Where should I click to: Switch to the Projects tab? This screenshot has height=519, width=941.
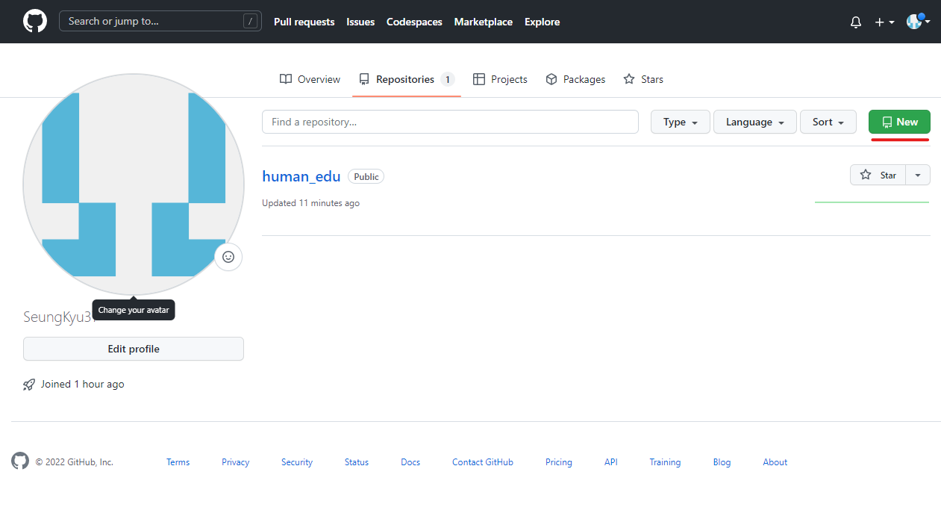[x=500, y=79]
